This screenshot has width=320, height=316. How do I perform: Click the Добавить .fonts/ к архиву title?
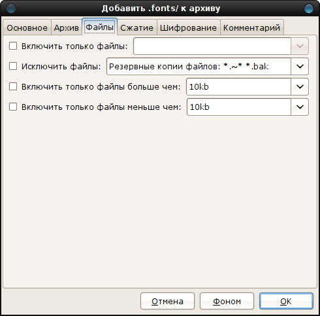tap(161, 9)
